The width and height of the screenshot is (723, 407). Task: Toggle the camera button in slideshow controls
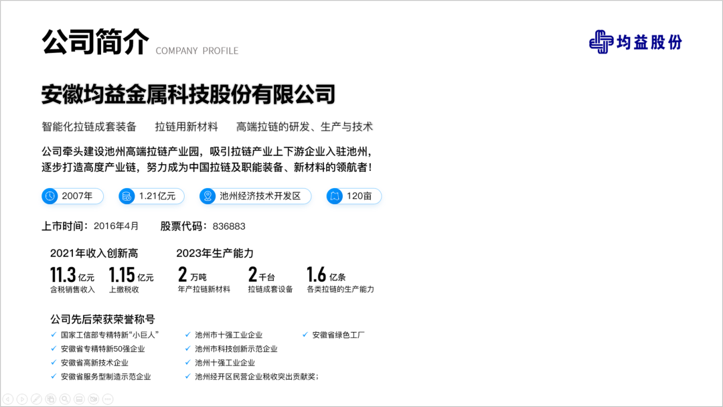94,399
